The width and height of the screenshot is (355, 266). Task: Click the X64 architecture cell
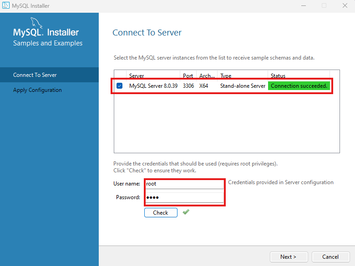point(203,86)
